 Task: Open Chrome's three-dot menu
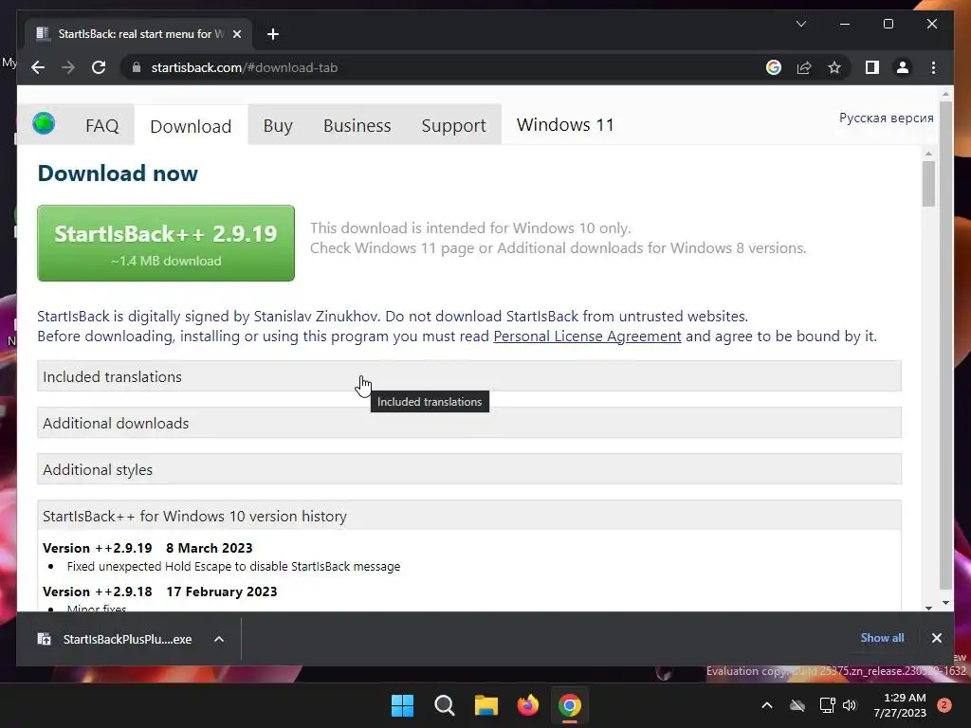(x=933, y=67)
